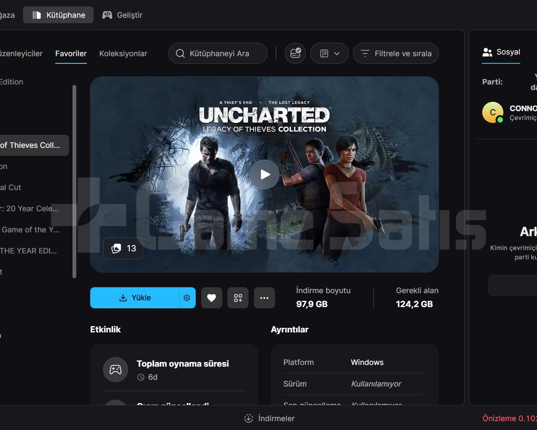Click the Toplam oynama süresi text

[x=183, y=364]
